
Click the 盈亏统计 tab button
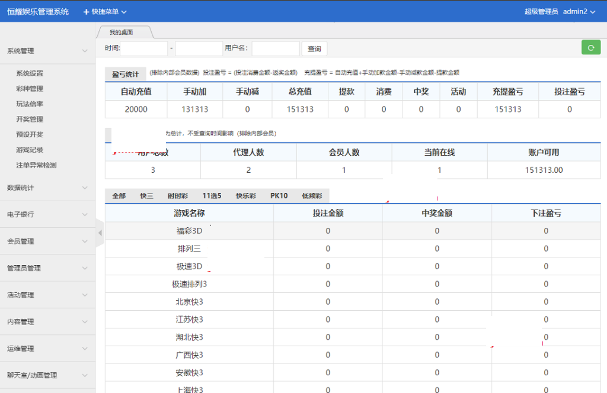pos(125,74)
